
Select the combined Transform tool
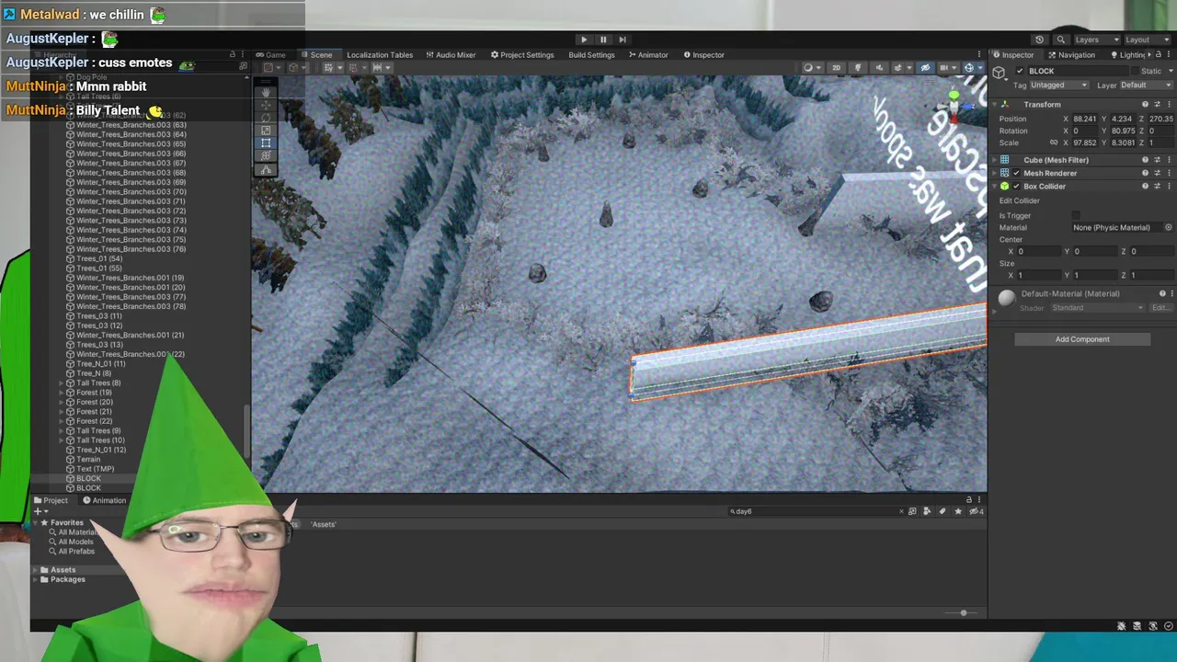coord(266,156)
